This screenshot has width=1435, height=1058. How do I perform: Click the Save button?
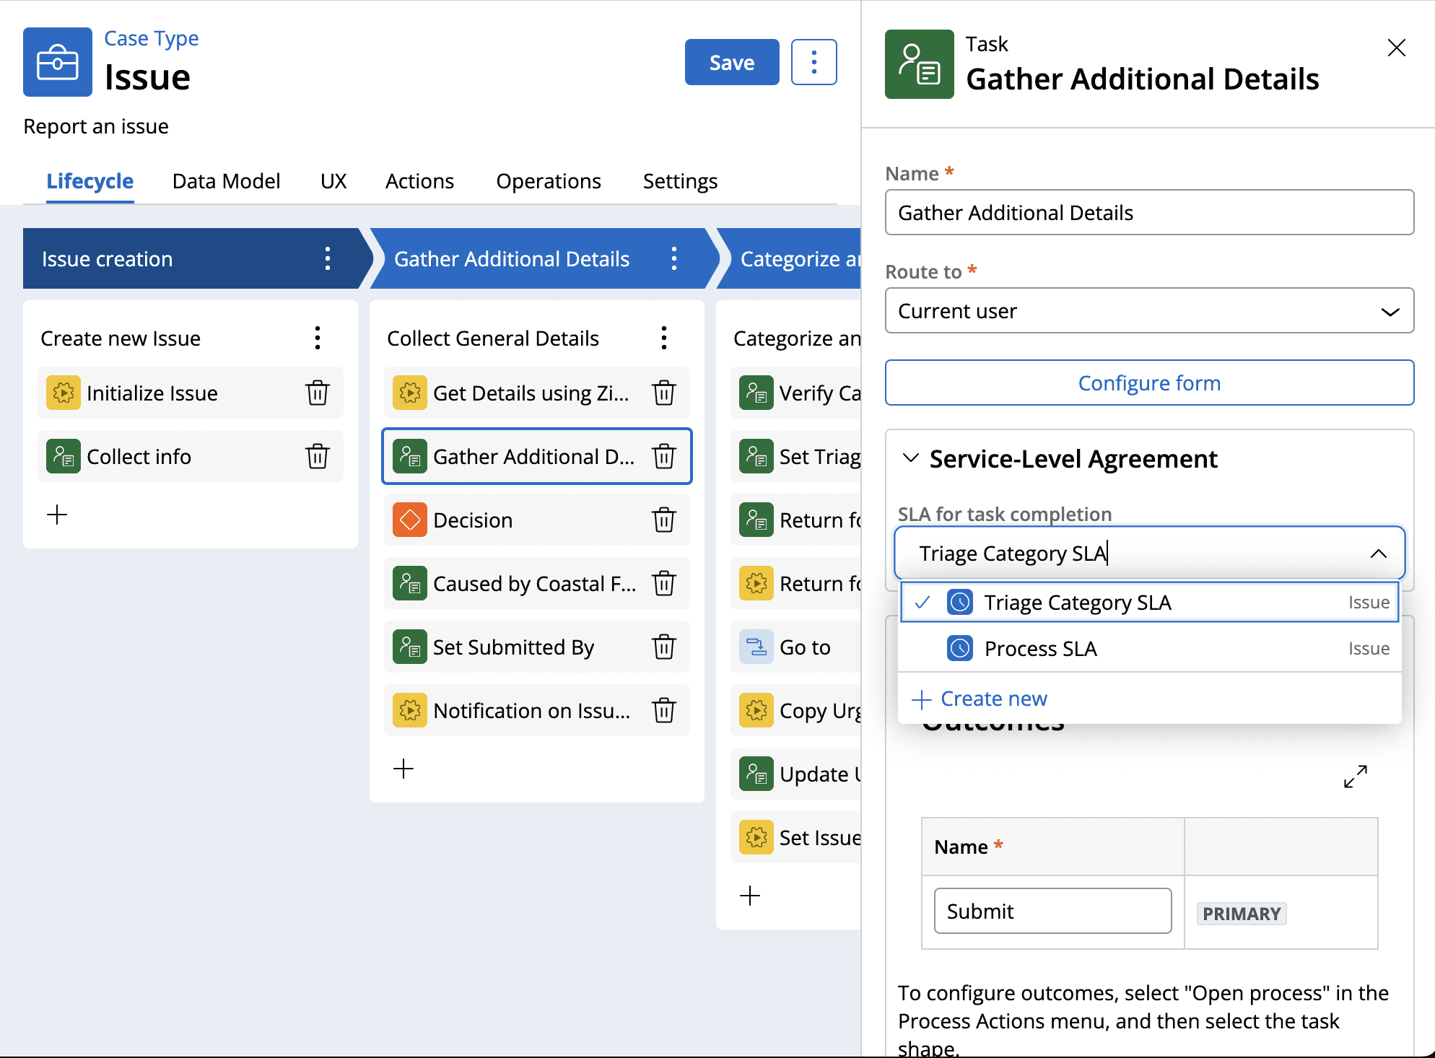click(731, 63)
